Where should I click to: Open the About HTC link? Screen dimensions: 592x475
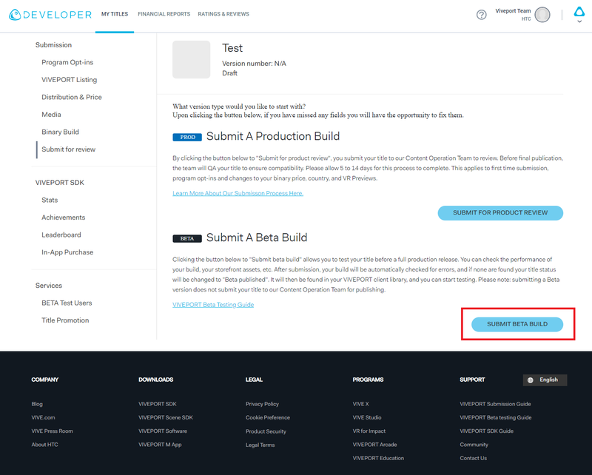(45, 445)
